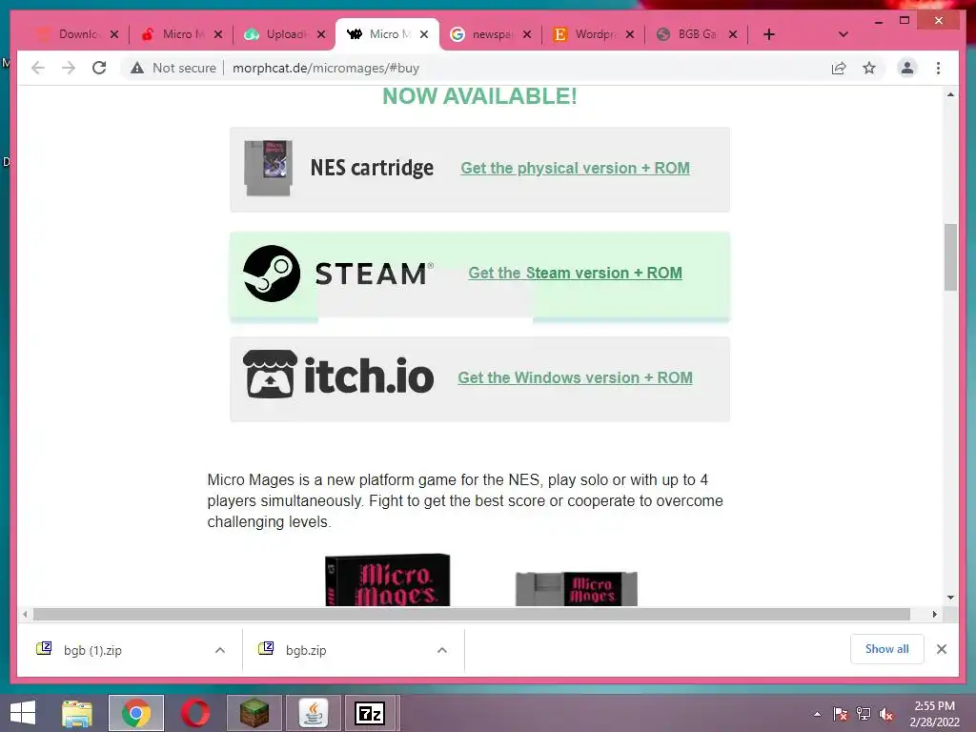The width and height of the screenshot is (976, 732).
Task: Click the scroll up arrow
Action: click(x=950, y=94)
